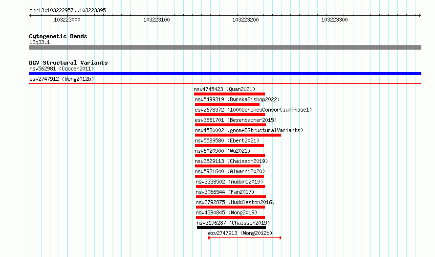The width and height of the screenshot is (435, 257).
Task: Open nsv2792875 (Huddleston2016) entry
Action: click(235, 202)
